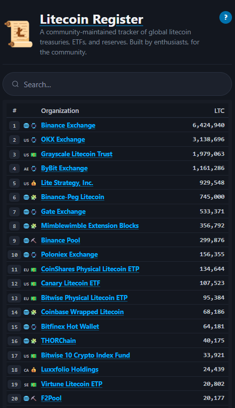Image resolution: width=235 pixels, height=408 pixels.
Task: Open the help question mark button
Action: 225,18
